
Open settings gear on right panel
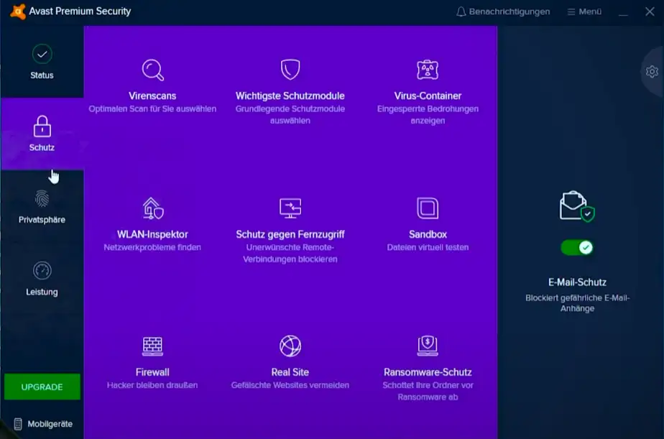click(x=652, y=72)
